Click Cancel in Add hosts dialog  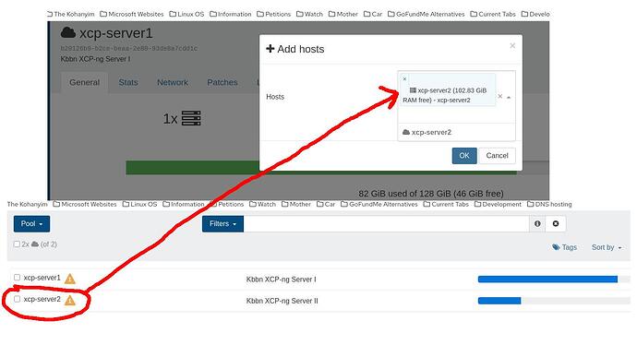(x=498, y=156)
